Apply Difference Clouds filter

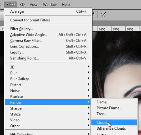(114, 128)
